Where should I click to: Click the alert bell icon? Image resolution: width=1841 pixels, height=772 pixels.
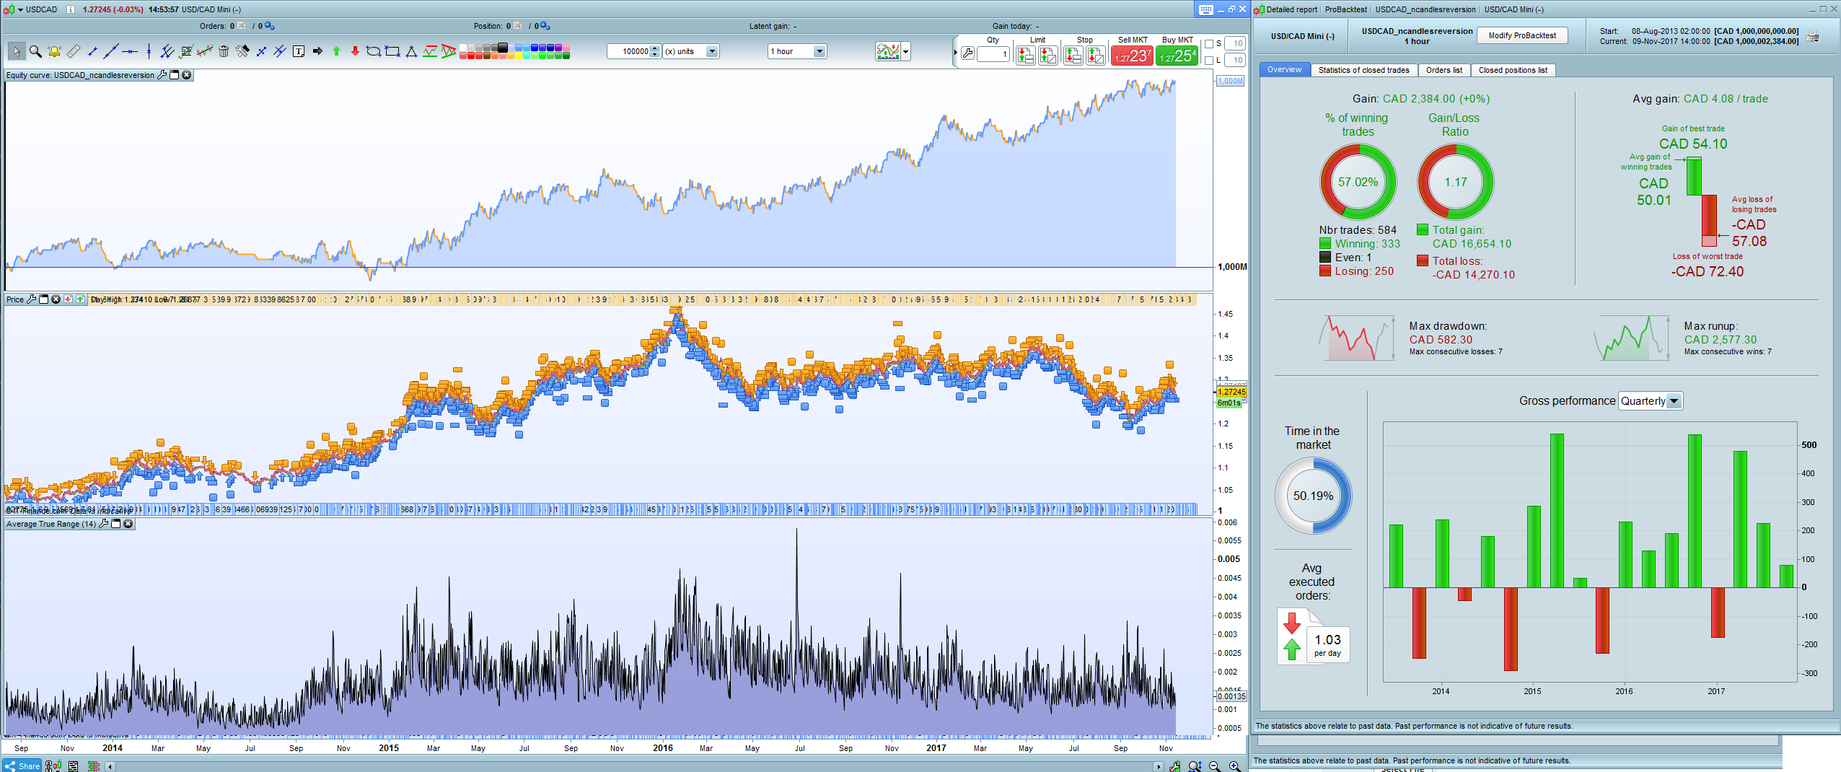click(54, 51)
